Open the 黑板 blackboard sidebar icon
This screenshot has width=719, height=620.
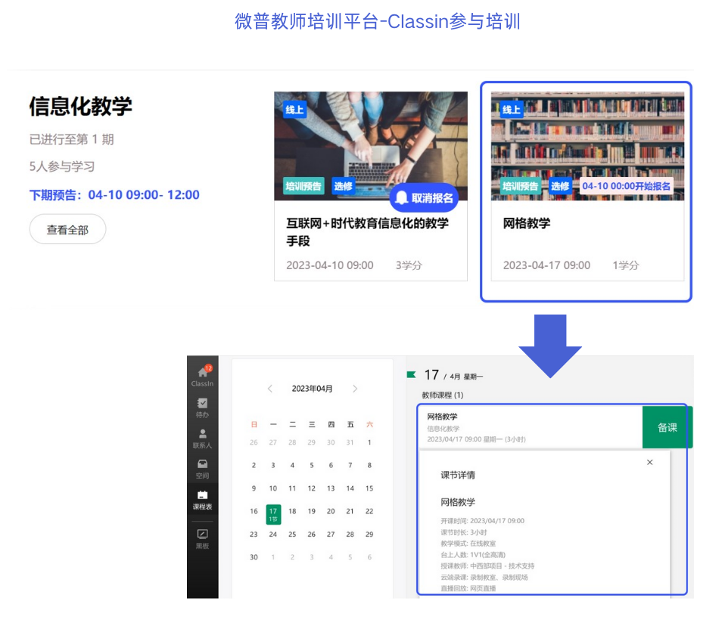tap(202, 539)
